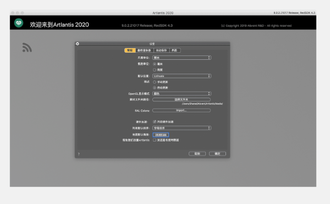Open the Auto Save (自动保存) tab
The width and height of the screenshot is (330, 204).
pos(161,50)
